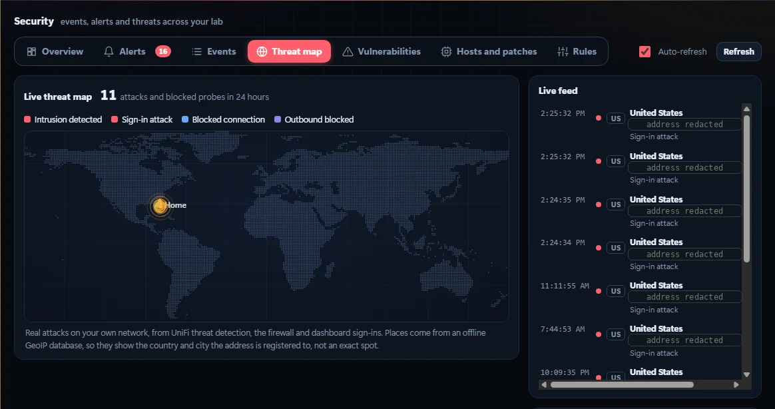Click the red dot at 2:24:34 PM entry

click(599, 248)
